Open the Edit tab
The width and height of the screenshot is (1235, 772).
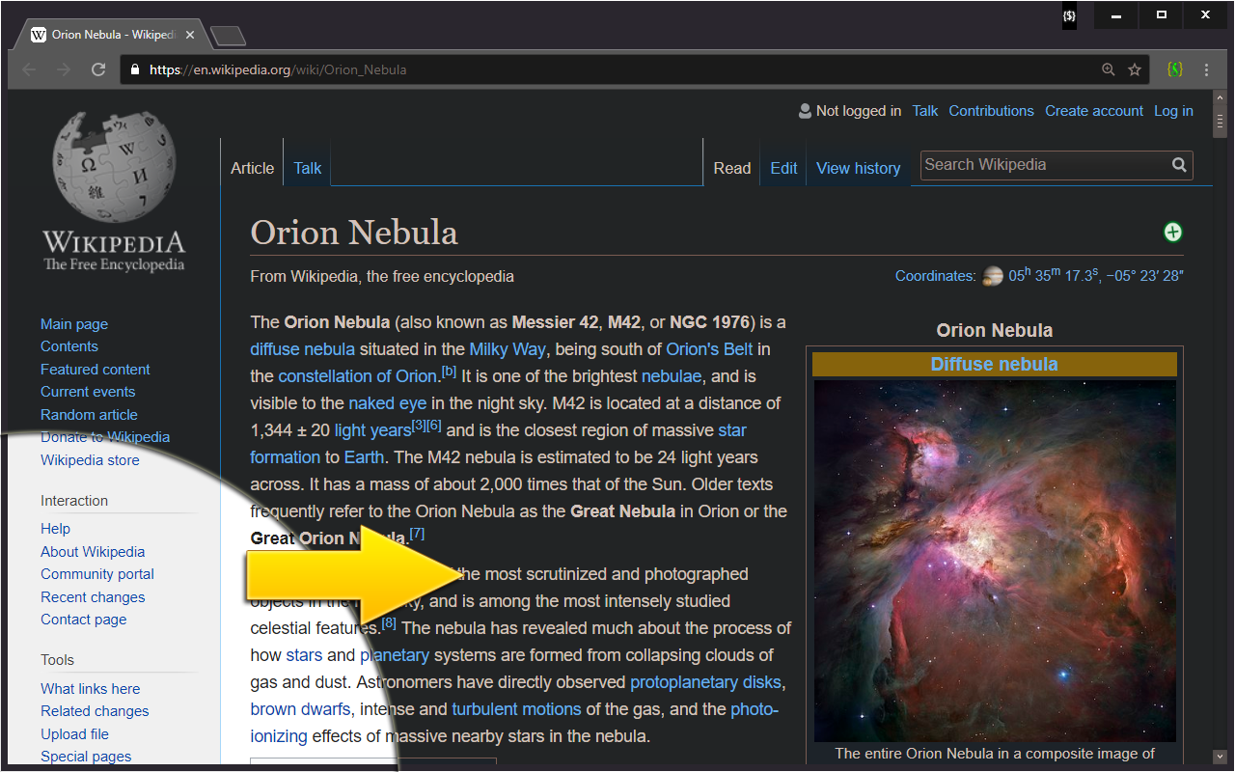783,168
